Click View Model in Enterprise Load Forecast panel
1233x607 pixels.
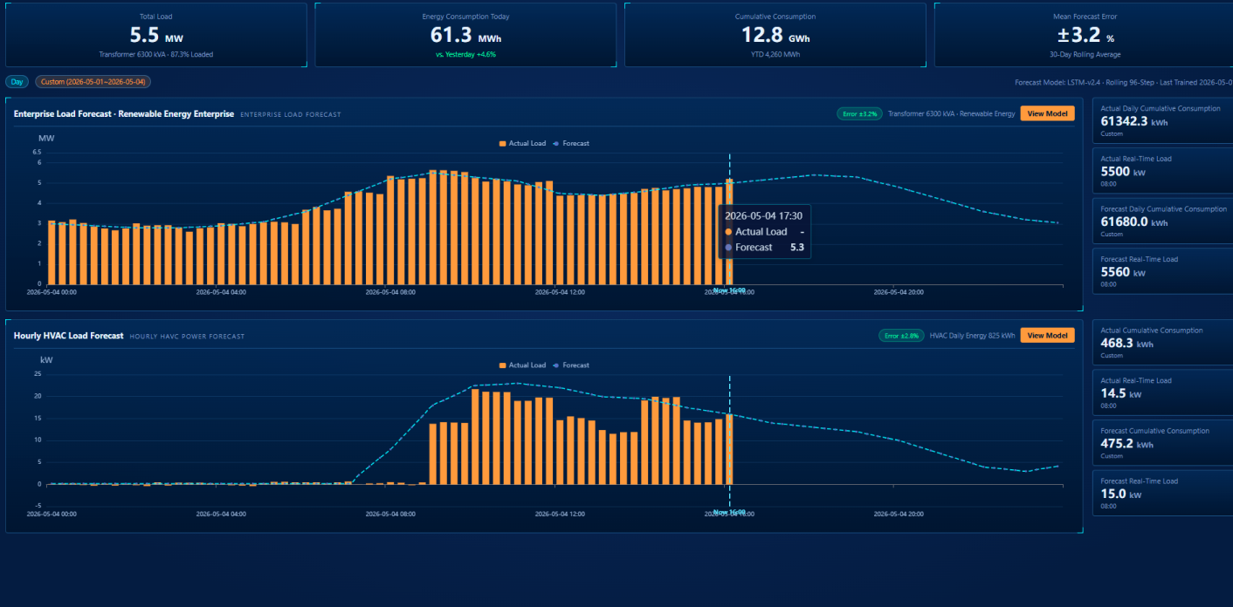pyautogui.click(x=1047, y=113)
